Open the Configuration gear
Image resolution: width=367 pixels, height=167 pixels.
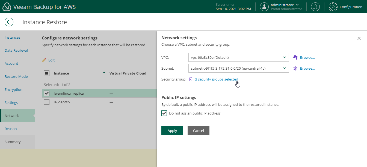pos(333,7)
